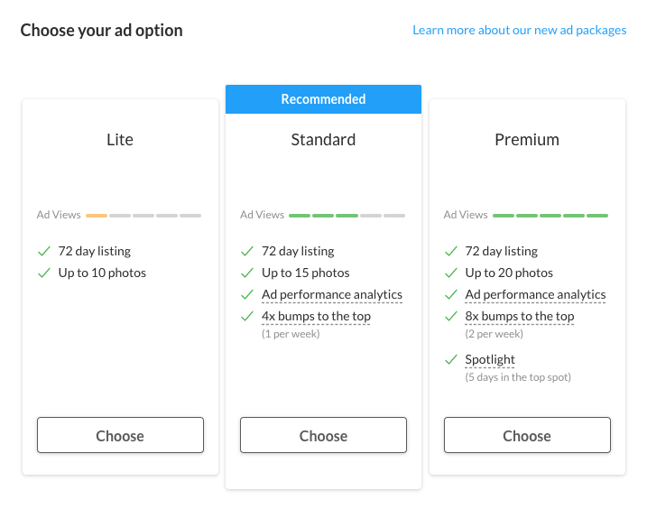This screenshot has width=647, height=509.
Task: Choose the Premium ad package
Action: [527, 435]
